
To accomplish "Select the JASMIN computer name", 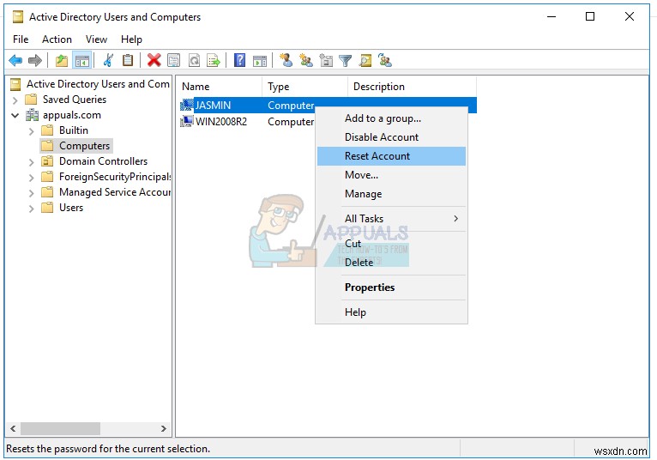I will tap(213, 105).
